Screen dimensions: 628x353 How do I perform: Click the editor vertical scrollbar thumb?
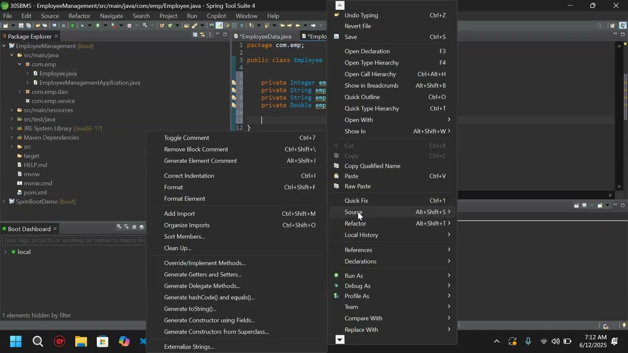pyautogui.click(x=625, y=97)
